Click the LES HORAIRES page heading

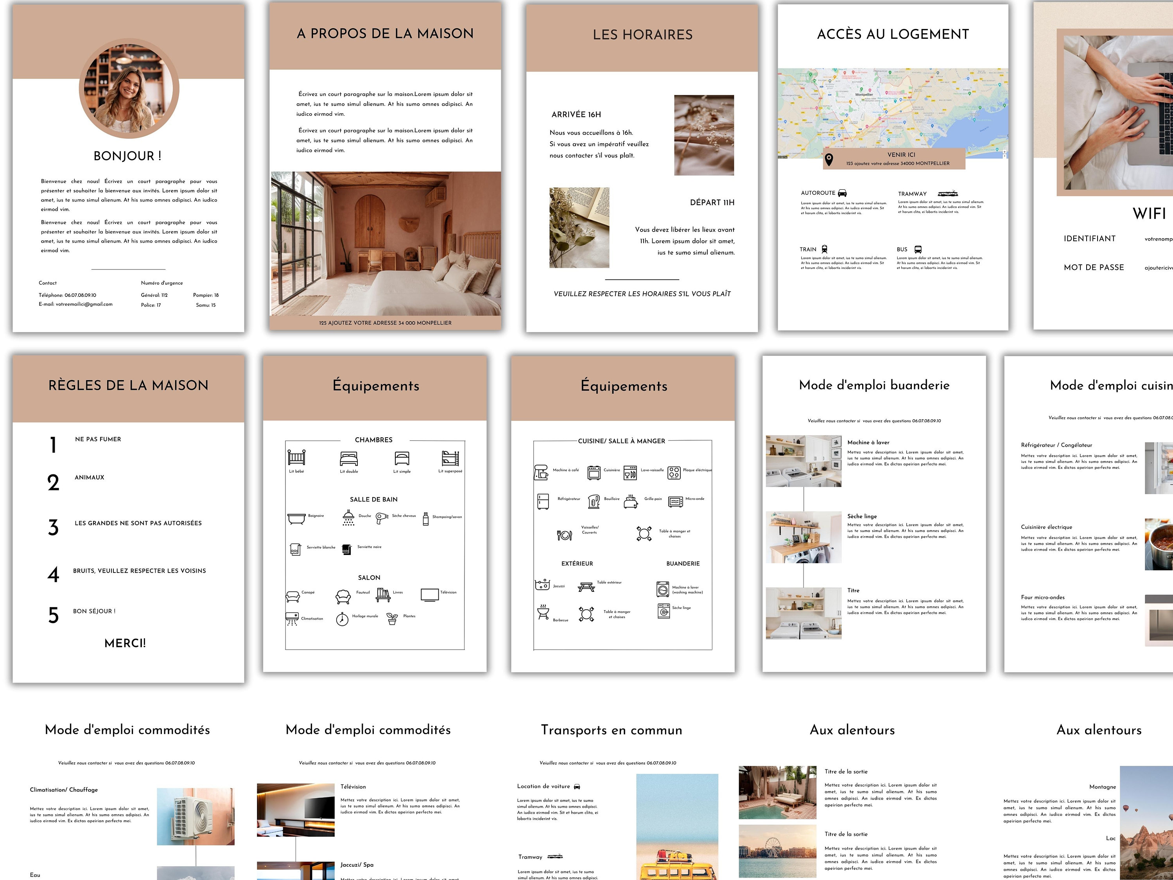coord(643,35)
